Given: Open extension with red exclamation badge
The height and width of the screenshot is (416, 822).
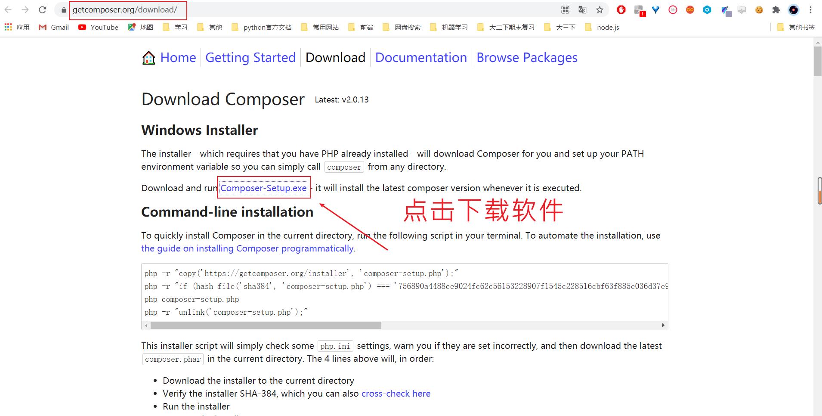Looking at the screenshot, I should (x=640, y=11).
